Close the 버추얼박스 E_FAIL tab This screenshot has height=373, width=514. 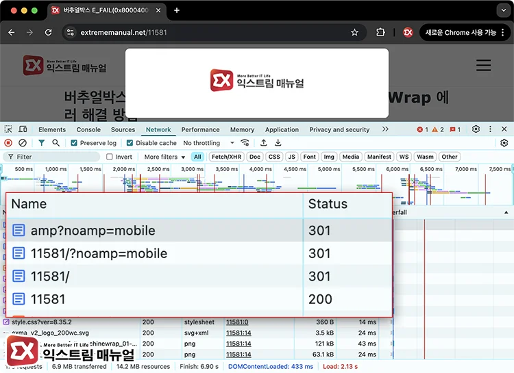tap(158, 10)
